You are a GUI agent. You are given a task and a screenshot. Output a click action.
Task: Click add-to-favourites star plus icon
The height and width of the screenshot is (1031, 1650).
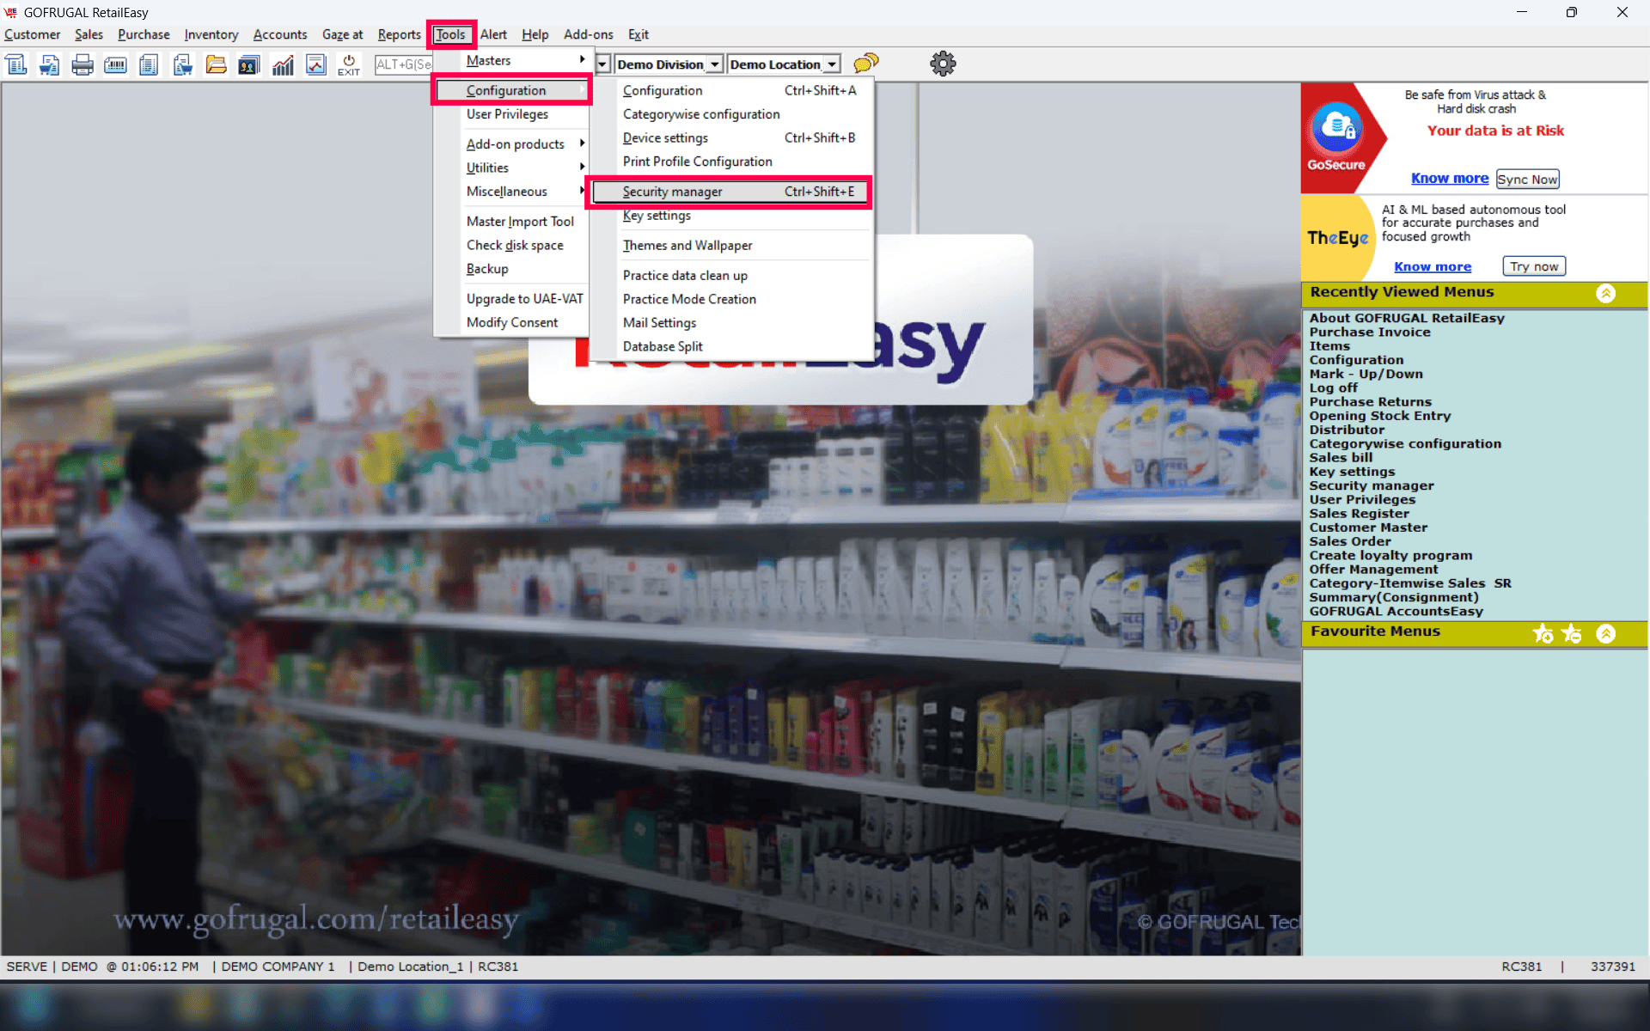tap(1543, 633)
